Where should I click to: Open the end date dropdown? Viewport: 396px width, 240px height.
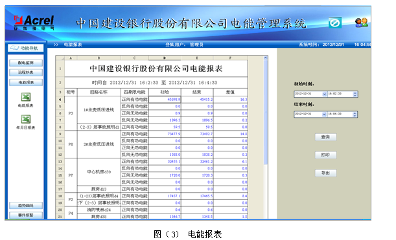pos(324,115)
